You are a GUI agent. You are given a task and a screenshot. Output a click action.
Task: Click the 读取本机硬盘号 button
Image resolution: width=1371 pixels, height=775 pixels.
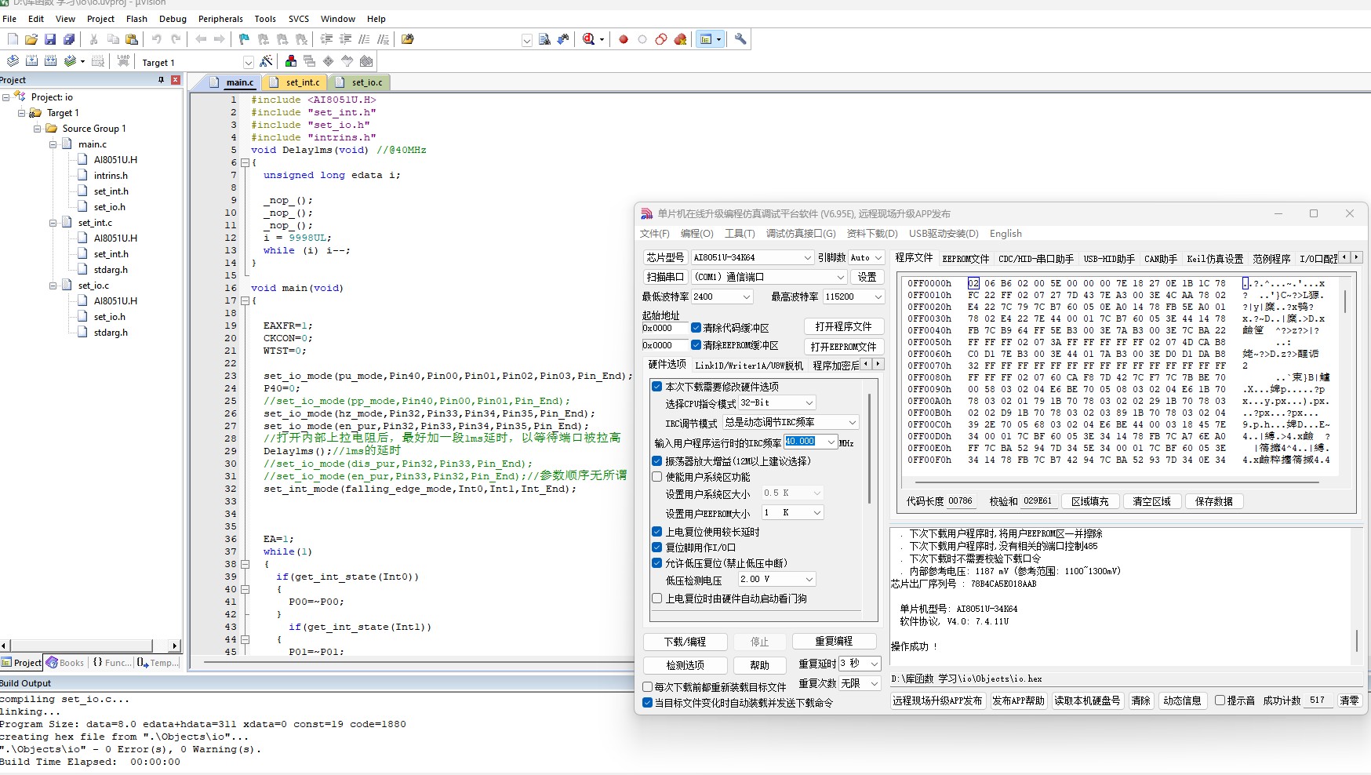[1087, 700]
